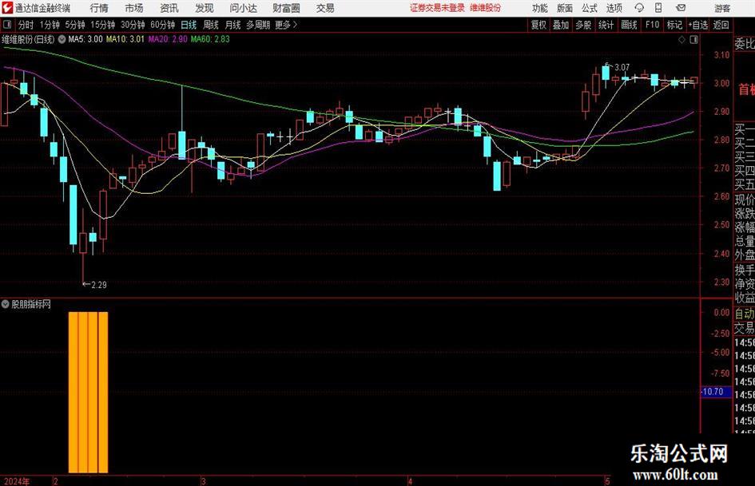Click the 2024年 label on time axis
The height and width of the screenshot is (486, 755).
click(16, 481)
